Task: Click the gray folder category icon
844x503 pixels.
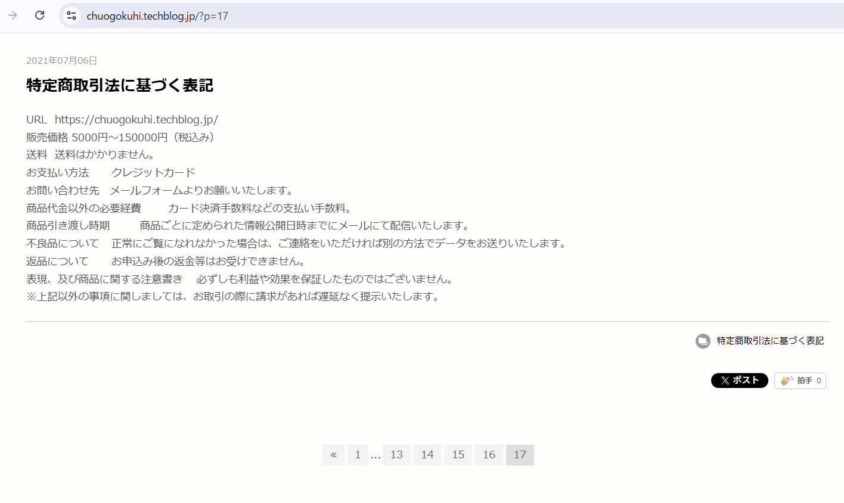Action: 703,341
